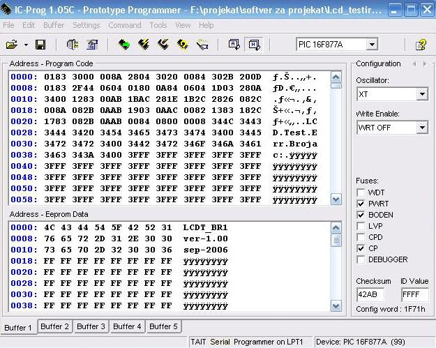Viewport: 436px width, 348px height.
Task: Switch to Assembler view icon
Action: pos(234,45)
